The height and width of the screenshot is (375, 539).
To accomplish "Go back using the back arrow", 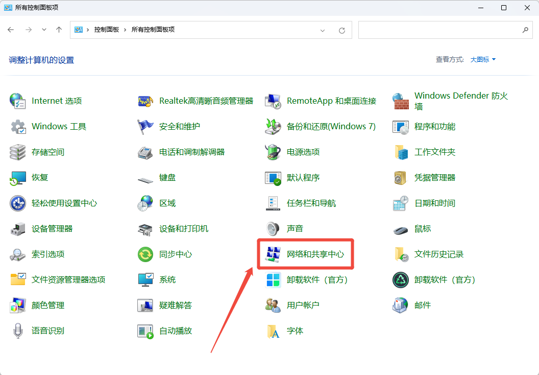I will (11, 30).
